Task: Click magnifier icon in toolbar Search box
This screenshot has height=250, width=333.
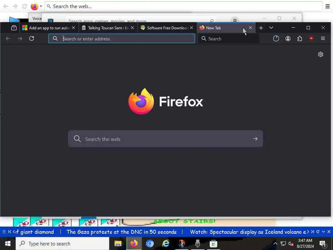Action: click(x=204, y=38)
